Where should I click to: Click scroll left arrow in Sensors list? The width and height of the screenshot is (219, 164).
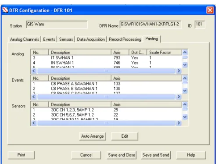pyautogui.click(x=34, y=123)
